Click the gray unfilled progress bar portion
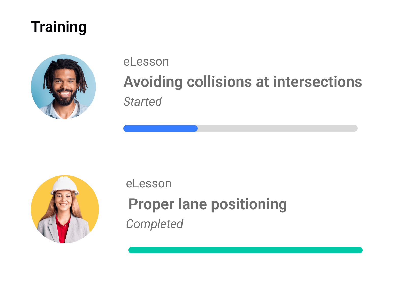 [278, 128]
